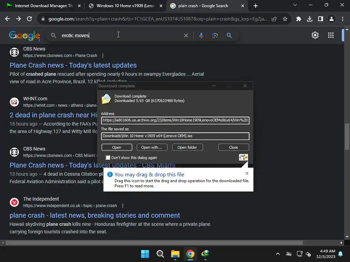The image size is (350, 262).
Task: Open the Chrome tab search dropdown
Action: click(x=295, y=5)
